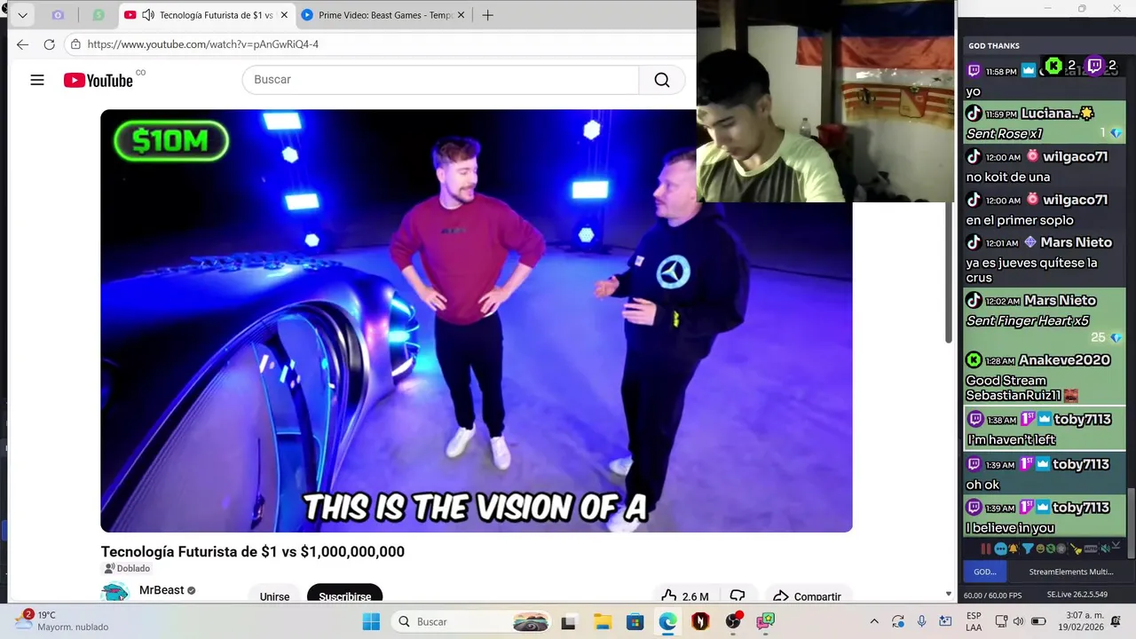
Task: Click the YouTube search magnifier button
Action: pyautogui.click(x=662, y=80)
